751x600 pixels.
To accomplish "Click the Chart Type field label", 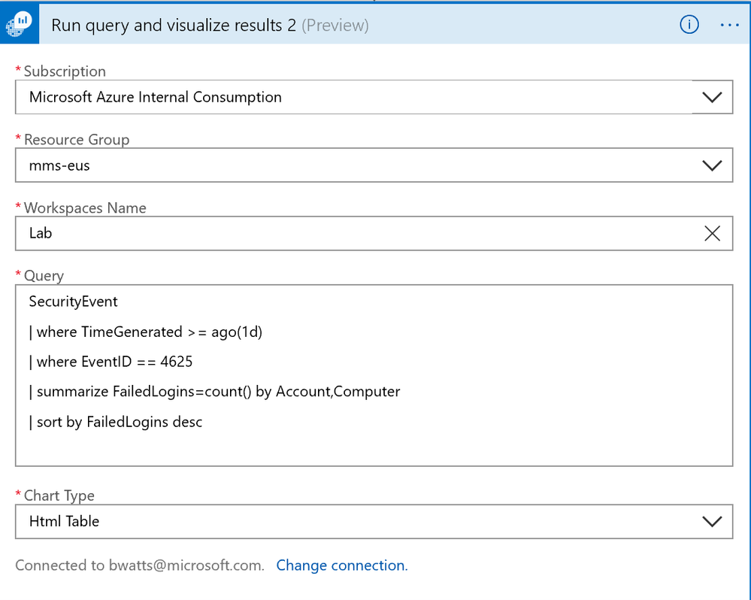I will point(59,495).
